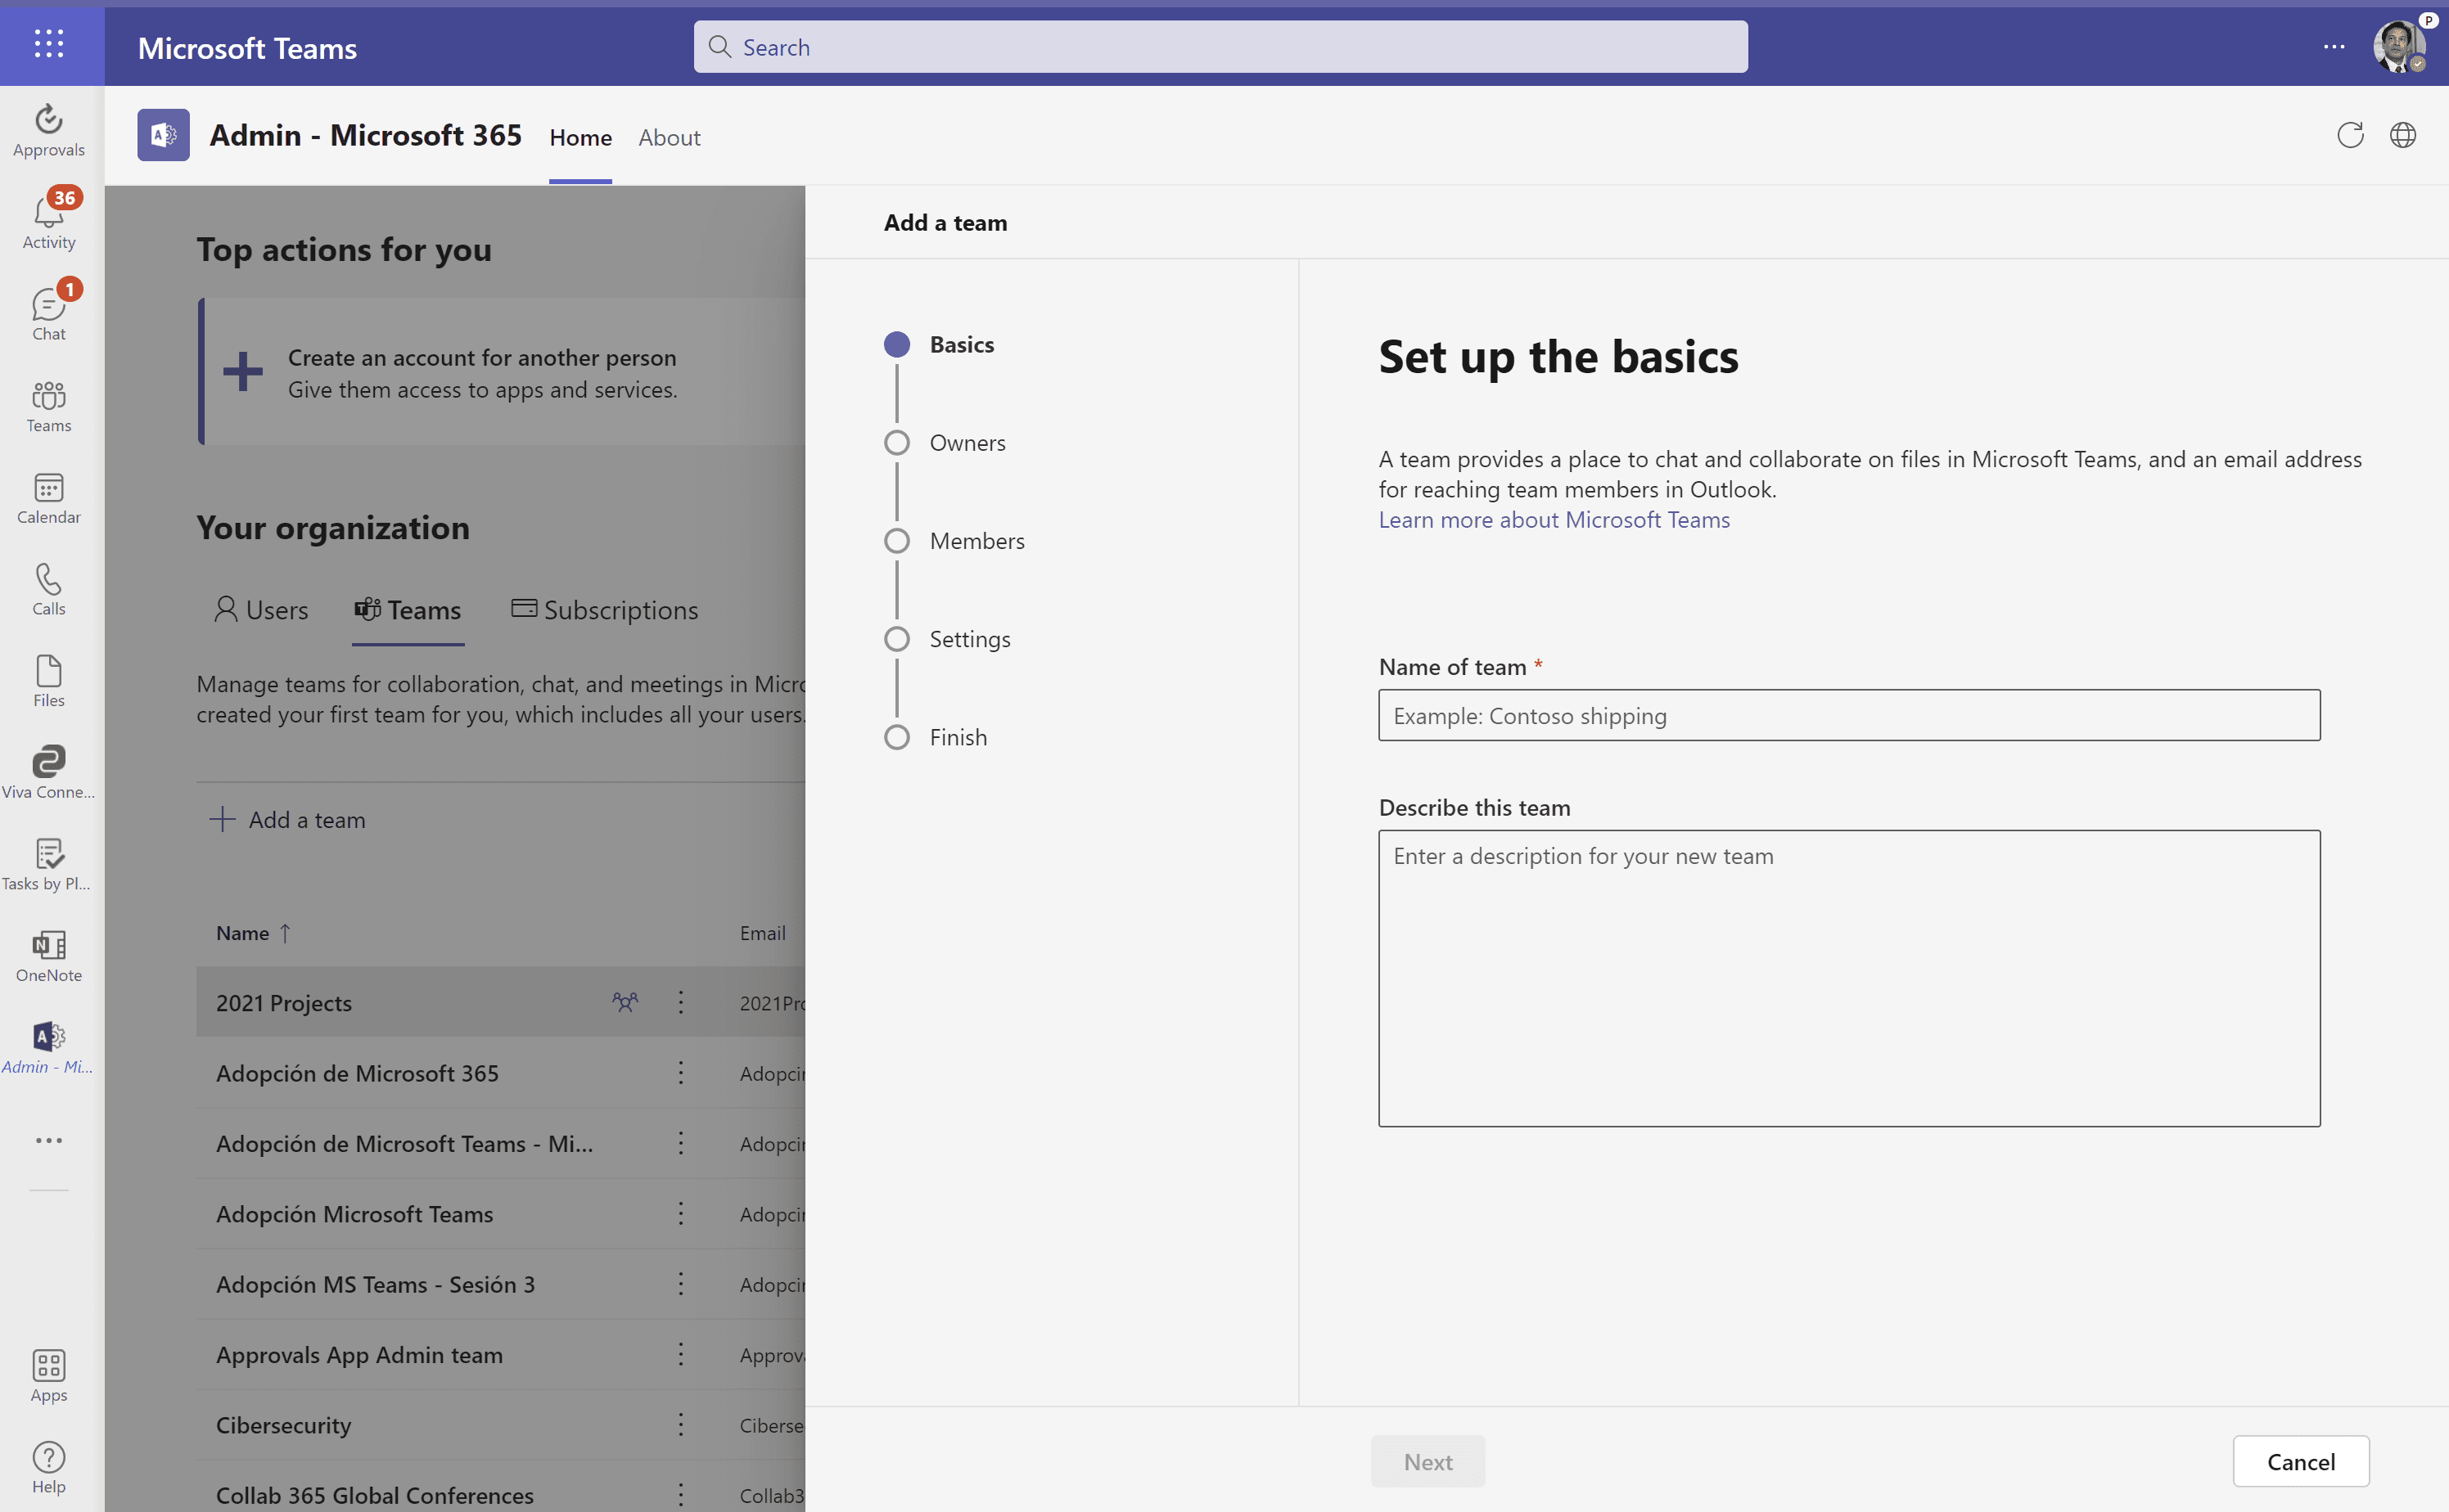The height and width of the screenshot is (1512, 2449).
Task: Show more apps via sidebar ellipsis
Action: coord(49,1140)
